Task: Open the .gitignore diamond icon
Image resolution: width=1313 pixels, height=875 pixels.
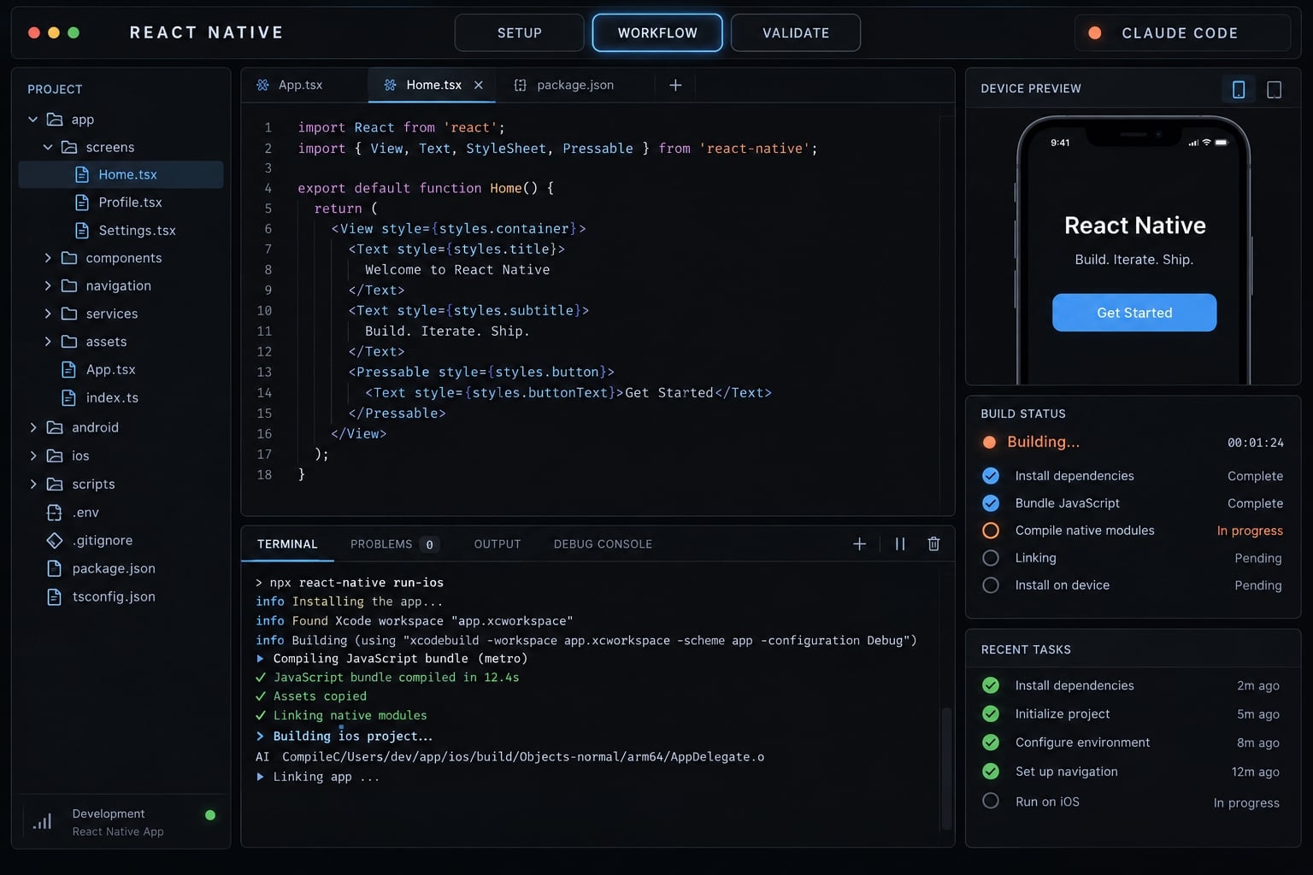Action: pos(55,541)
